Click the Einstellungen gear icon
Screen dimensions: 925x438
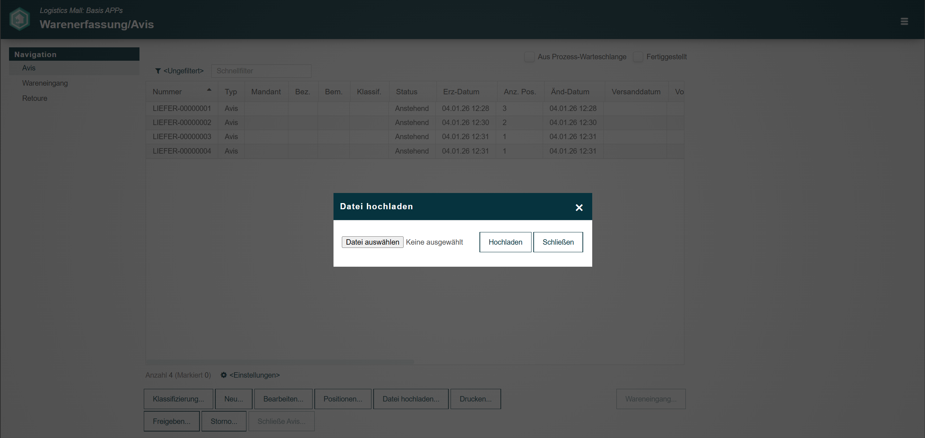point(224,375)
